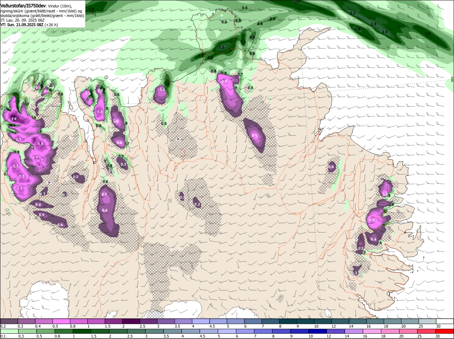Pick the white snow swatch between 25 and 30
The width and height of the screenshot is (454, 339).
[x=428, y=321]
